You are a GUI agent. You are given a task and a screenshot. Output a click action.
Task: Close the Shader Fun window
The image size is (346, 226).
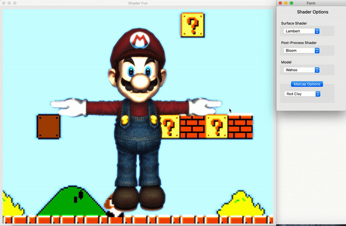pyautogui.click(x=3, y=3)
